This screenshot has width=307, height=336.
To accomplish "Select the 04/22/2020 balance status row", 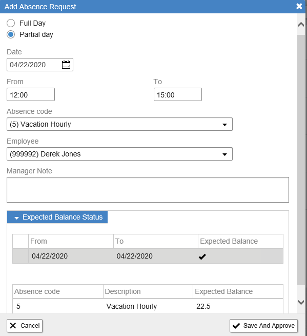I will point(148,256).
